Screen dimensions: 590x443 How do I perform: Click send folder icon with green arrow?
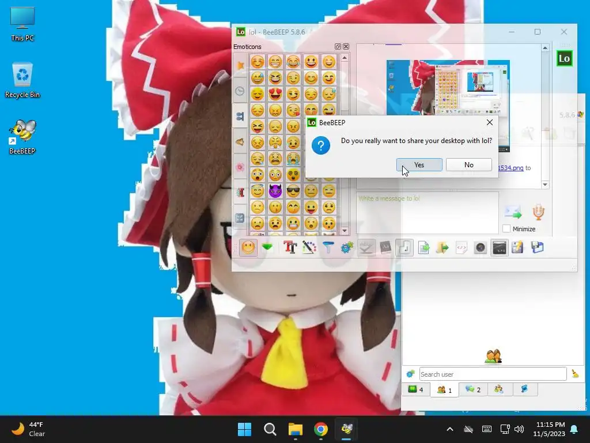(442, 247)
